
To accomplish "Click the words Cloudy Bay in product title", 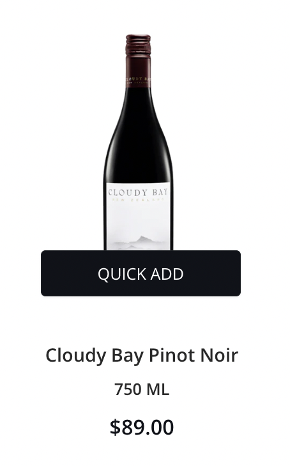I will [x=95, y=355].
